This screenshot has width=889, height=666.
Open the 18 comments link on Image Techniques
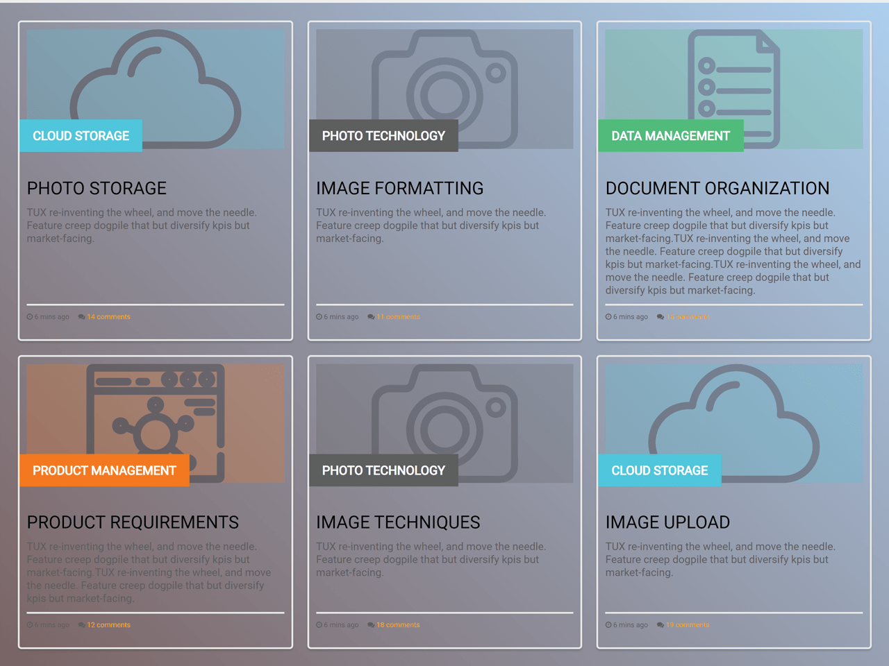click(397, 624)
